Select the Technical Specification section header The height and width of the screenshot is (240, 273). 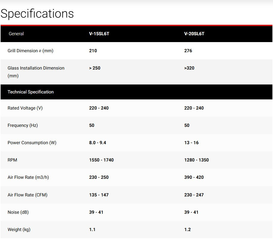[x=30, y=92]
